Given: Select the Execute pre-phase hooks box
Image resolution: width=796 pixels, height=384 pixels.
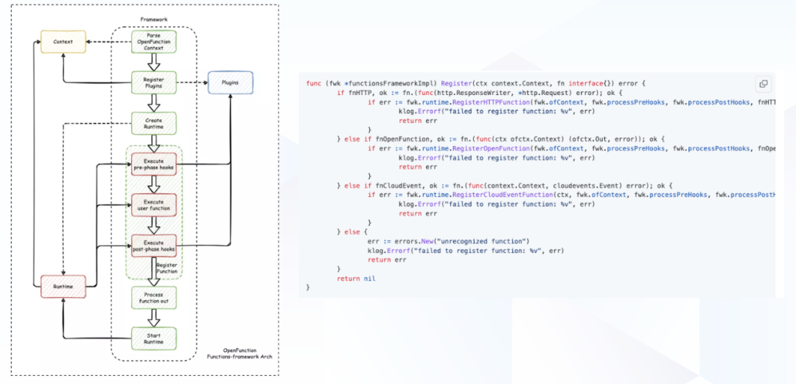Looking at the screenshot, I should coord(154,164).
